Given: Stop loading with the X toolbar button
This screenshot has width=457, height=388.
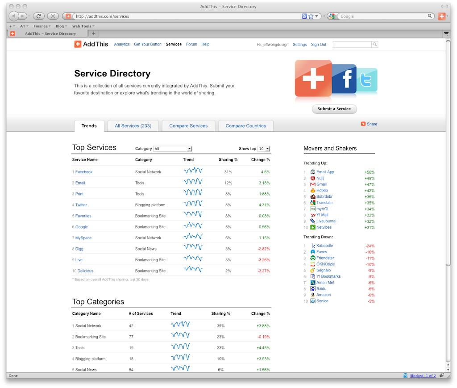Looking at the screenshot, I should (53, 16).
